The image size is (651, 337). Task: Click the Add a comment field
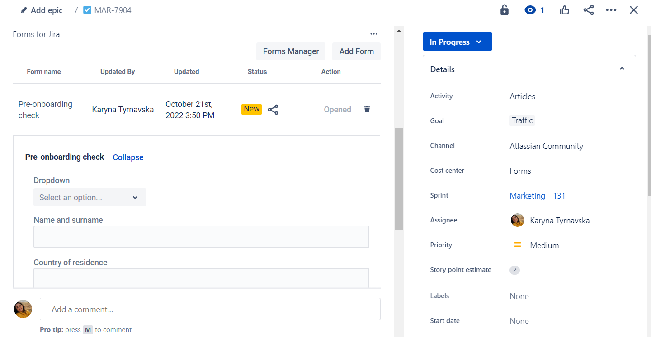(x=210, y=309)
